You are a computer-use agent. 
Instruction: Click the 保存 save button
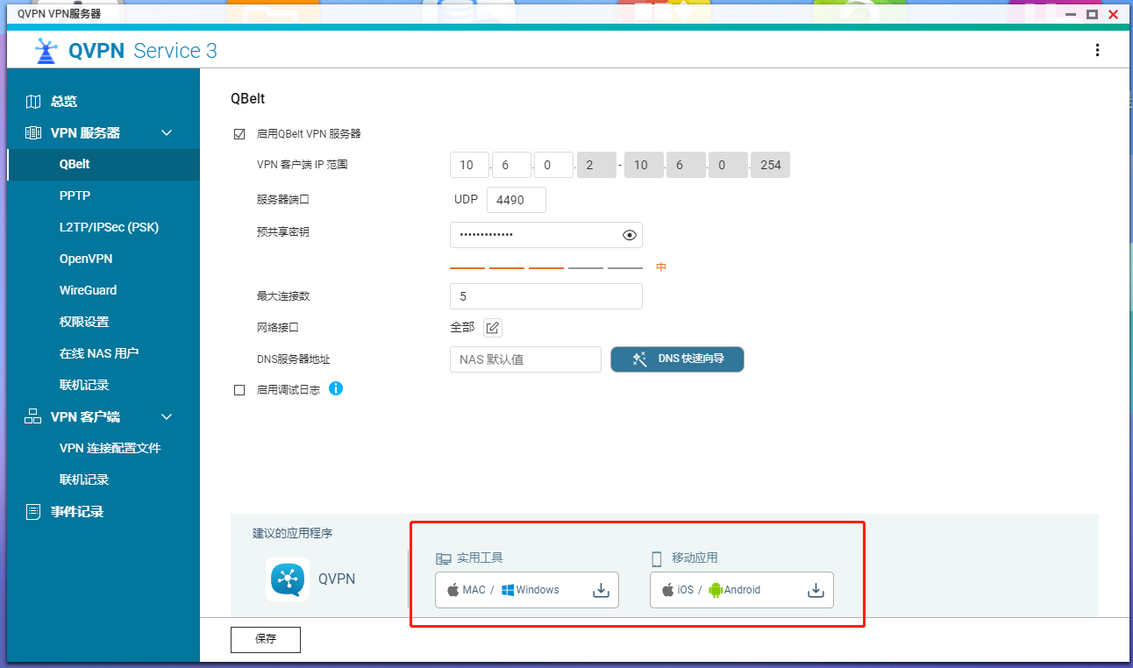(x=266, y=640)
